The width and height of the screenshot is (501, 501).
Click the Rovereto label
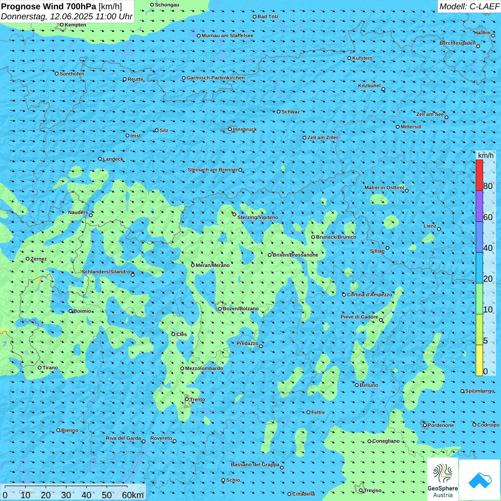[161, 438]
